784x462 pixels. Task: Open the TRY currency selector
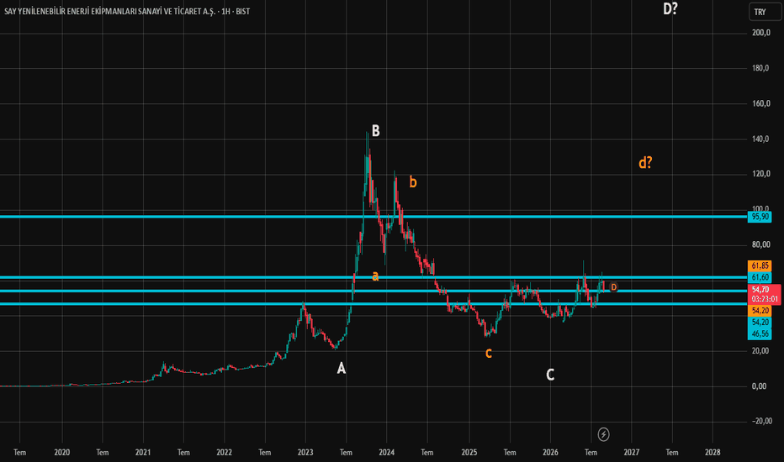tap(765, 12)
